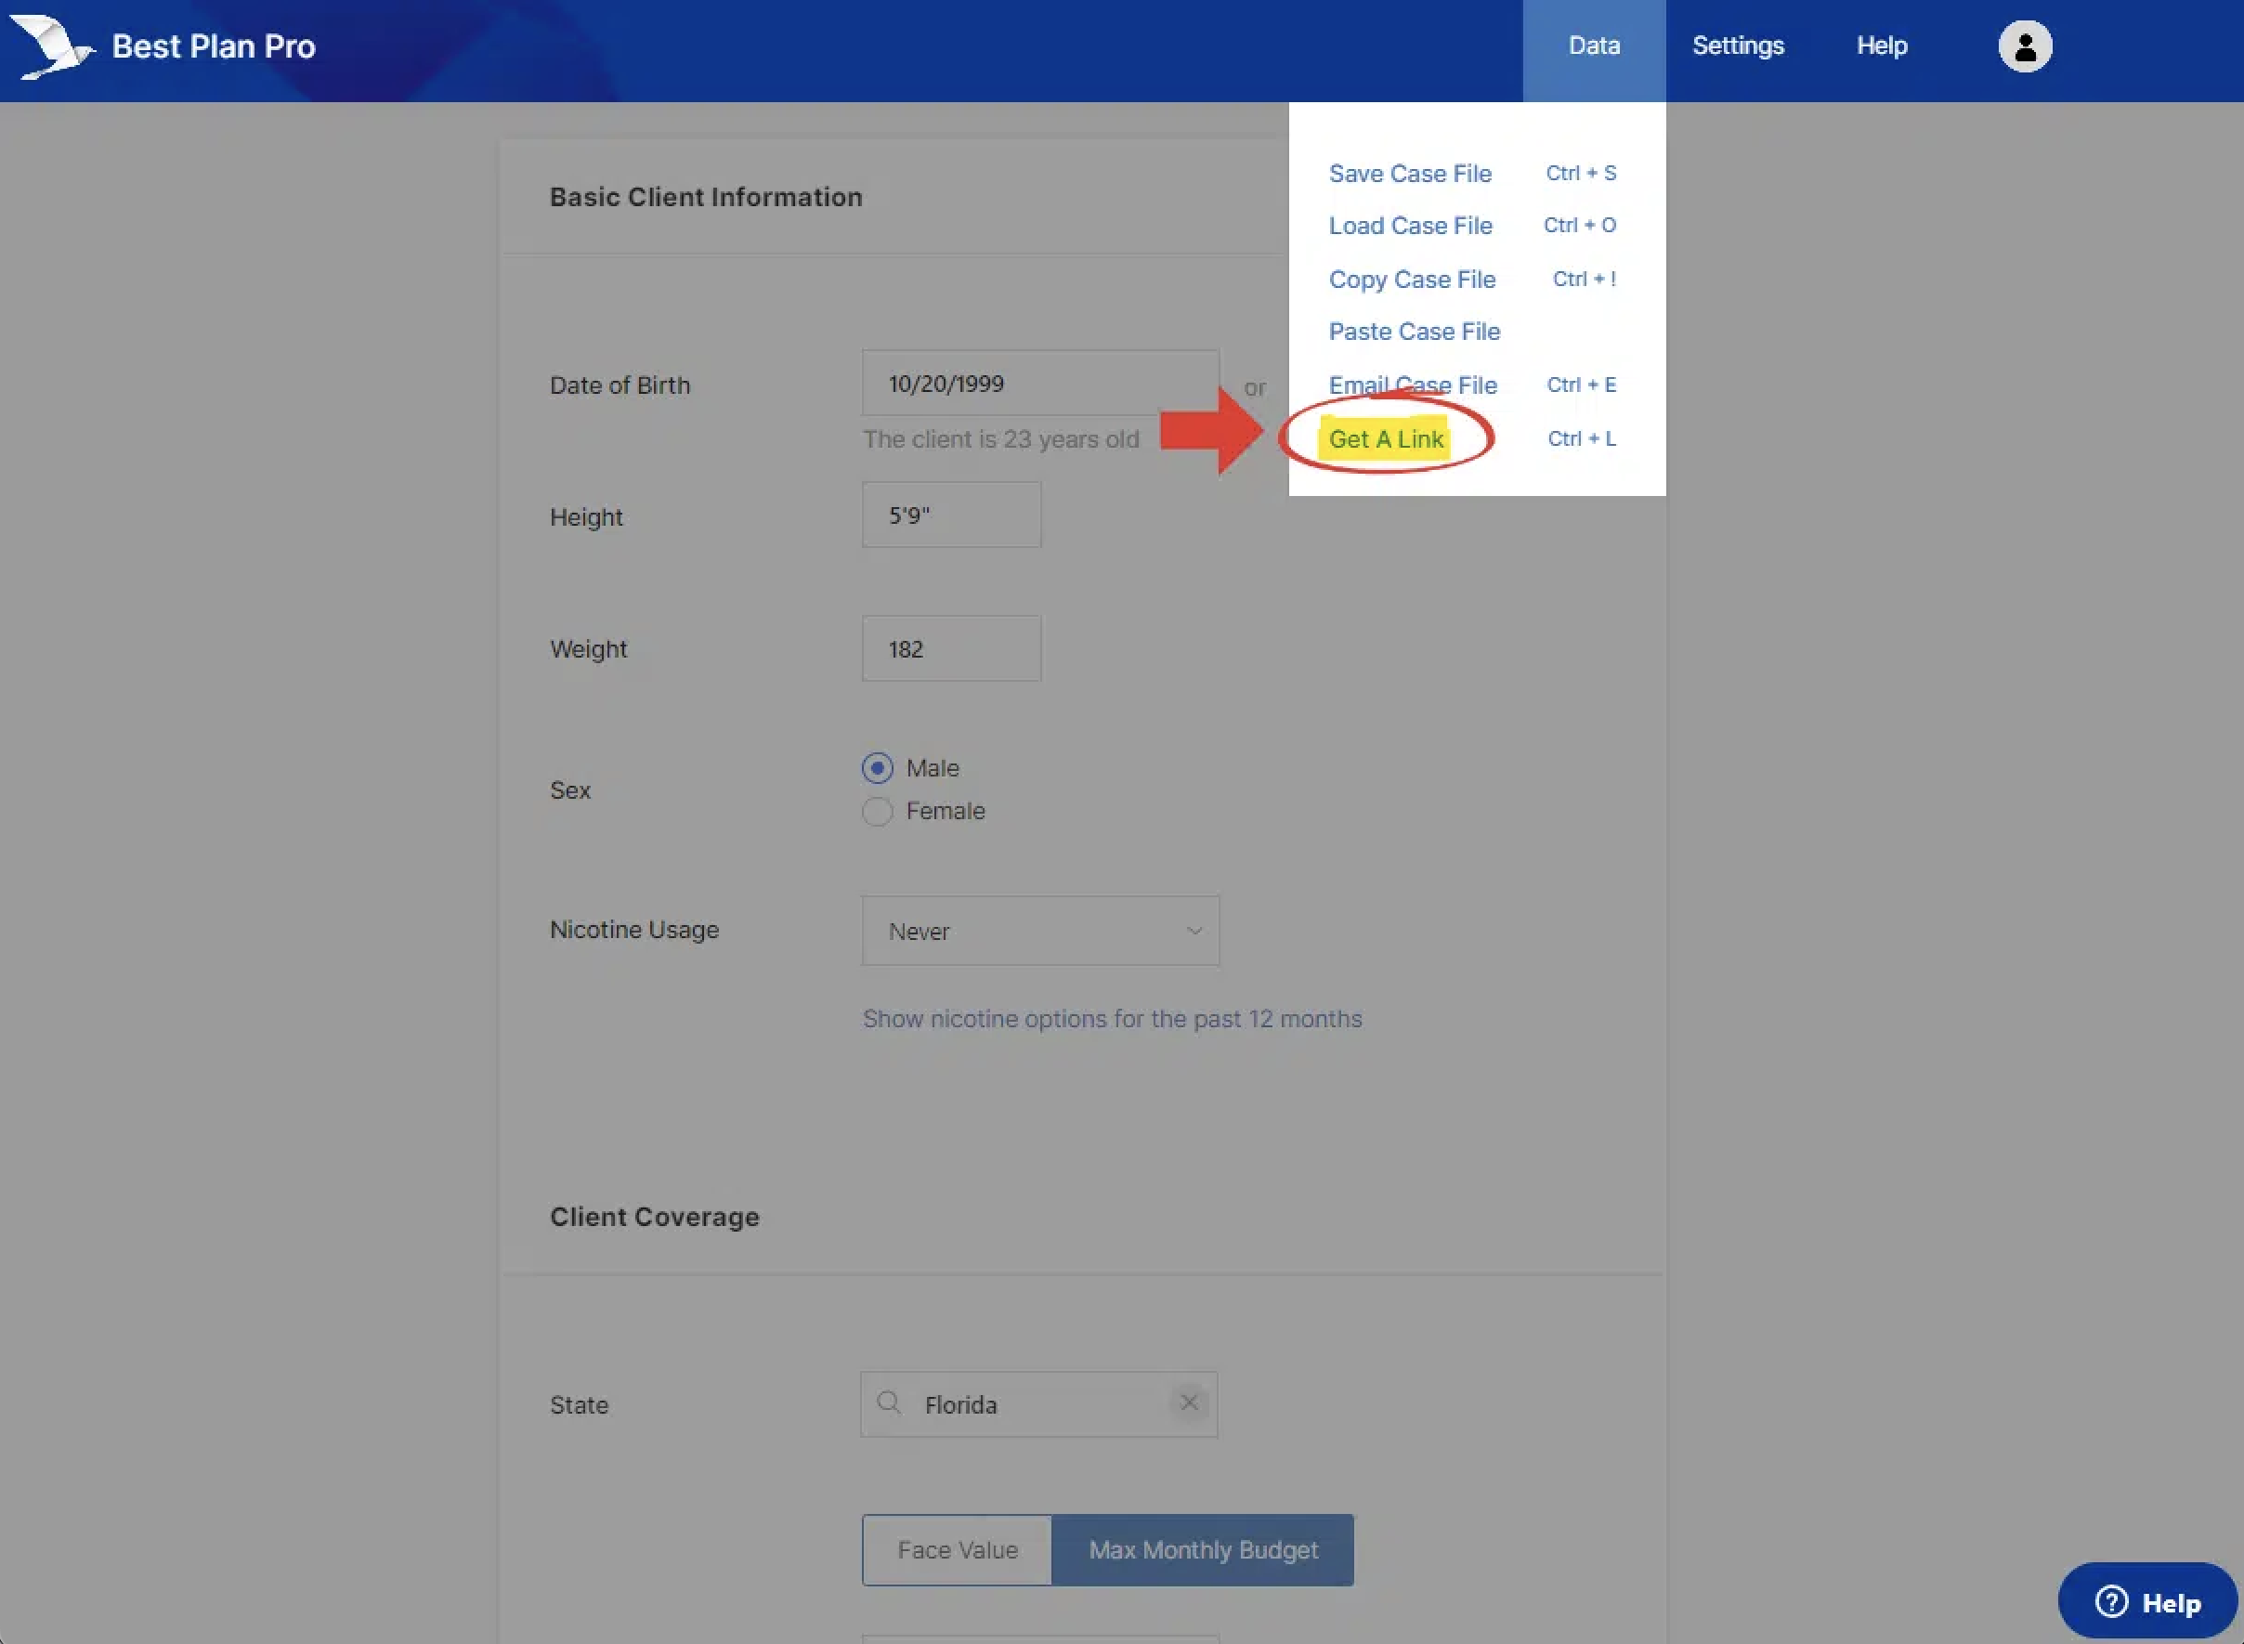Expand the Nicotine Usage dropdown
Viewport: 2244px width, 1644px height.
1040,931
